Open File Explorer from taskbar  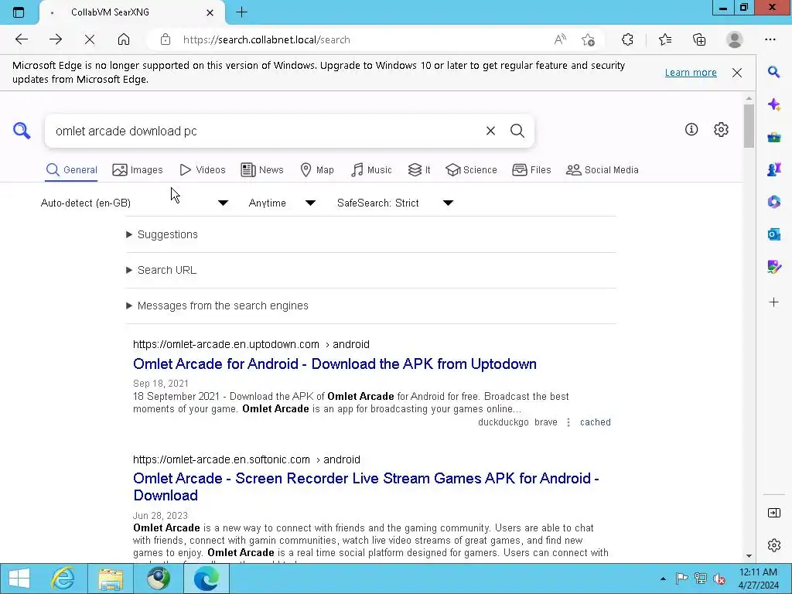pyautogui.click(x=111, y=579)
